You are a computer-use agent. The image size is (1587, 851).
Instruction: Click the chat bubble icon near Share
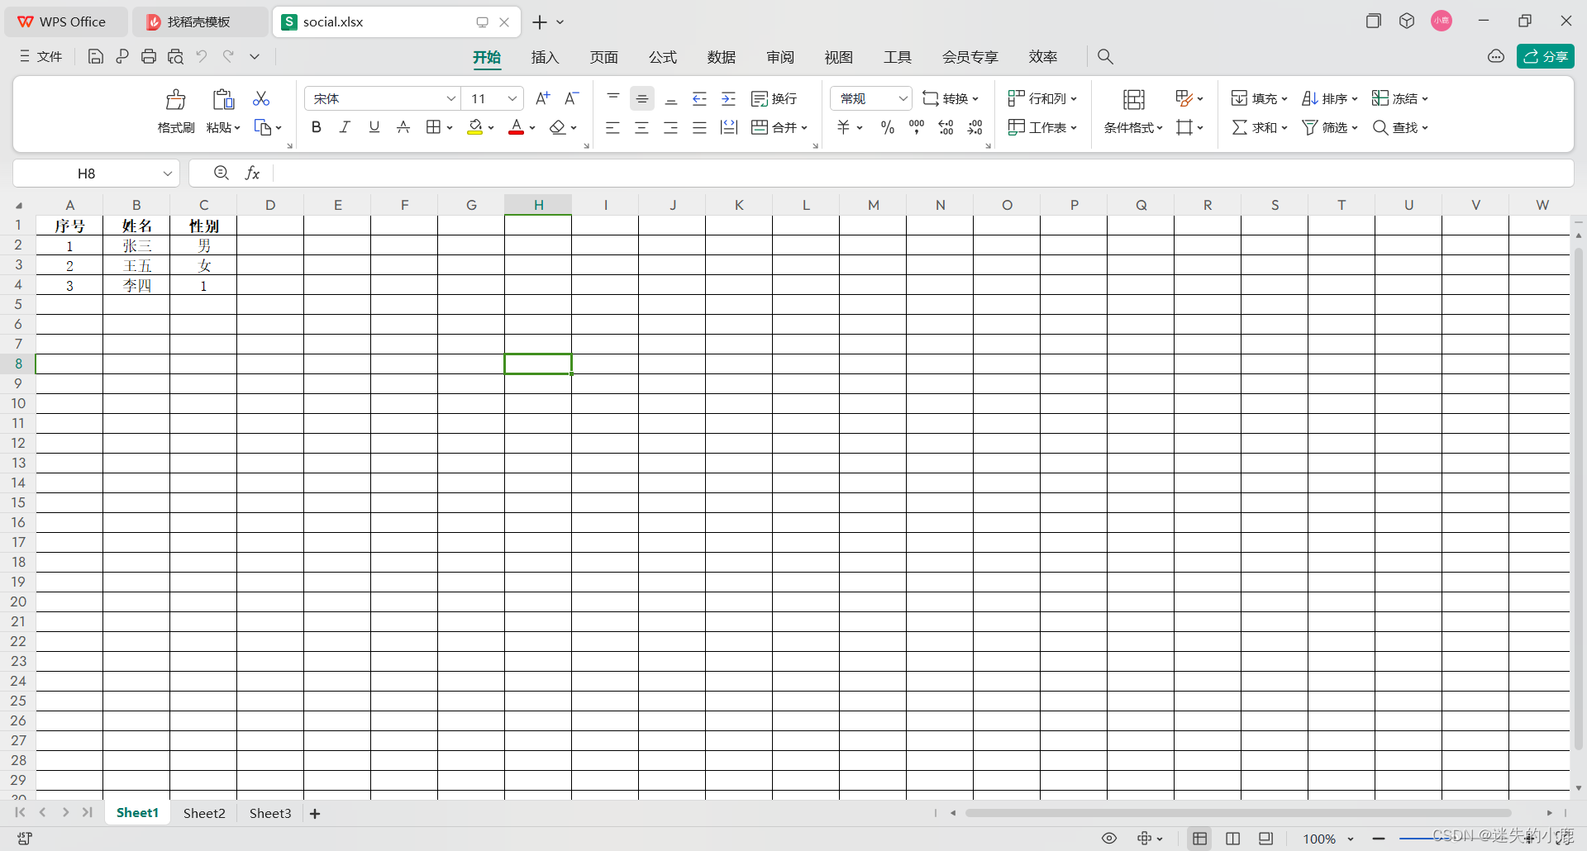pyautogui.click(x=1496, y=56)
